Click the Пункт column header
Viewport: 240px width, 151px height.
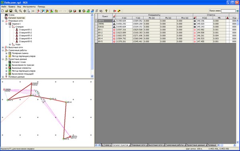pyautogui.click(x=105, y=16)
